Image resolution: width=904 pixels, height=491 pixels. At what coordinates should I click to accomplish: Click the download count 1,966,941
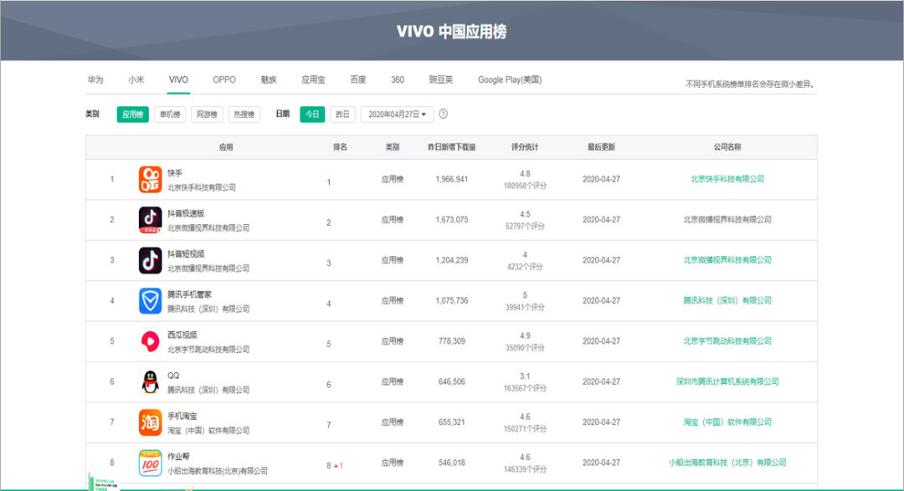(451, 179)
